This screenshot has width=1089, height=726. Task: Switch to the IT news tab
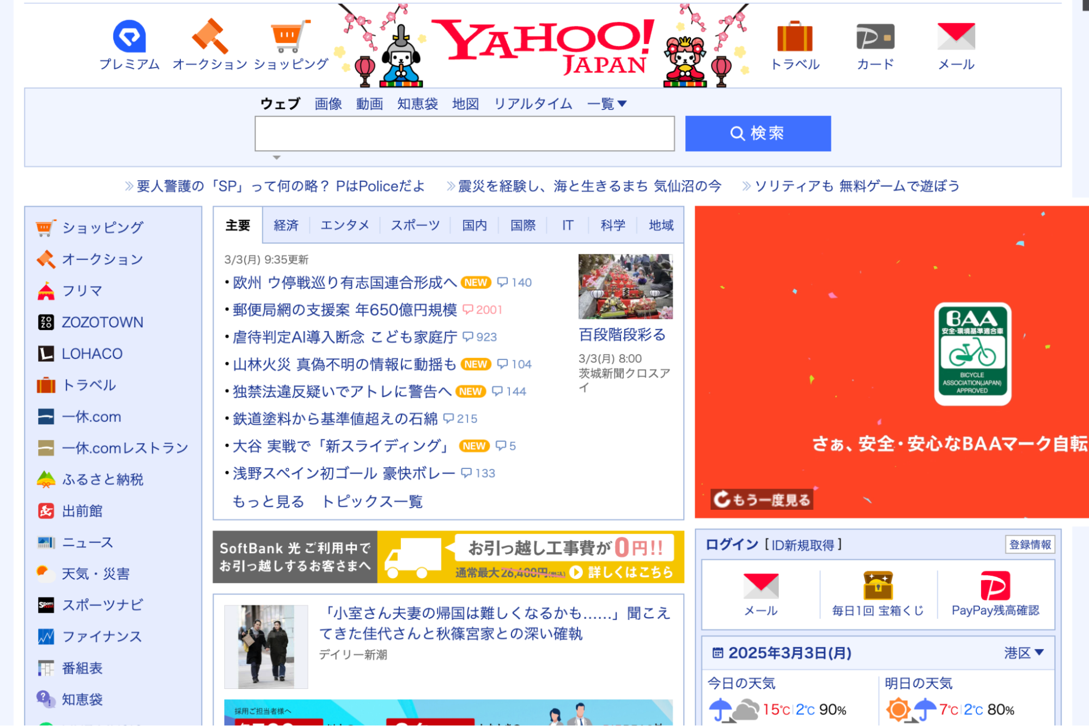[568, 225]
